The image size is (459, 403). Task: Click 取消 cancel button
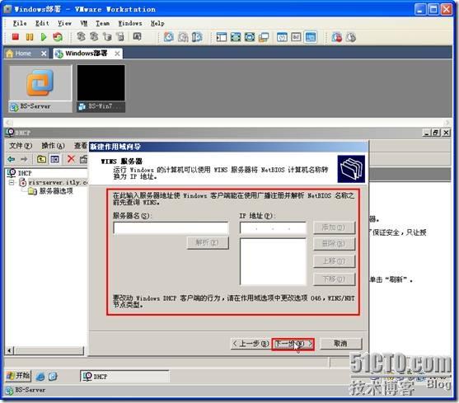pyautogui.click(x=341, y=344)
